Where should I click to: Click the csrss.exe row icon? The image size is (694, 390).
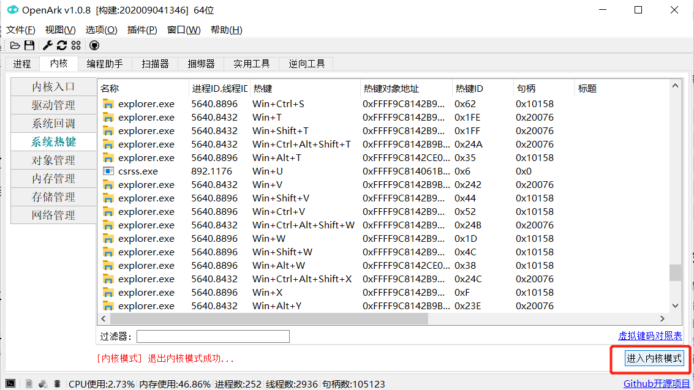click(x=108, y=171)
